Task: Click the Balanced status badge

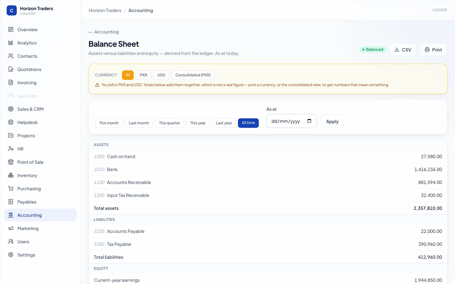Action: click(373, 49)
